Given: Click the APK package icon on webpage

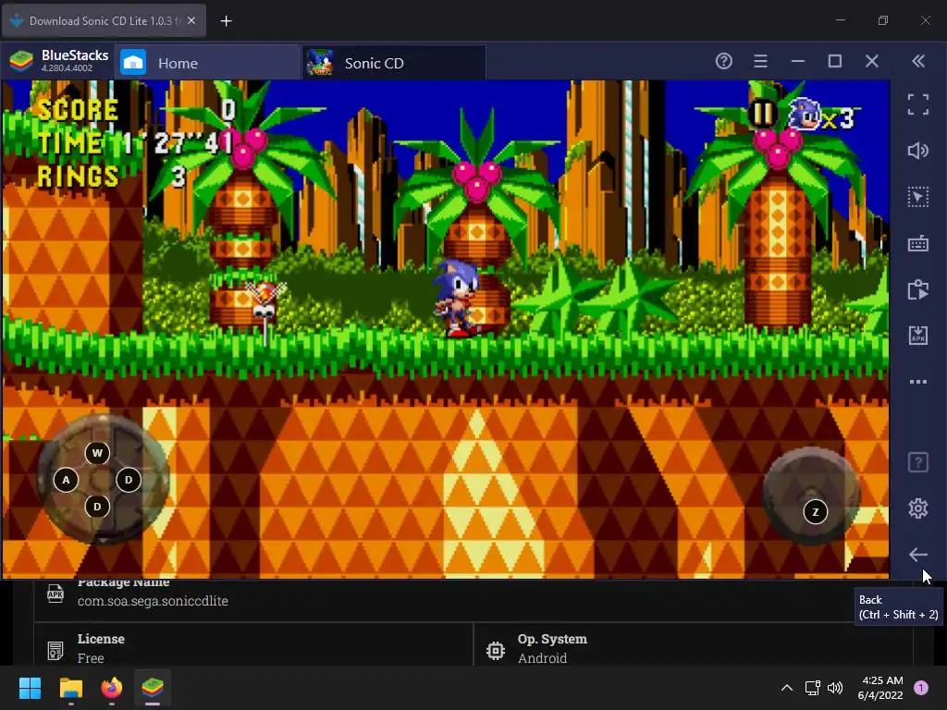Looking at the screenshot, I should point(55,594).
